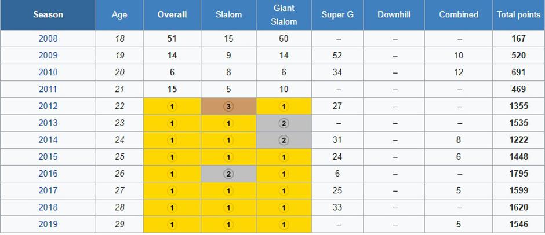Click the Total points column header

coord(518,14)
